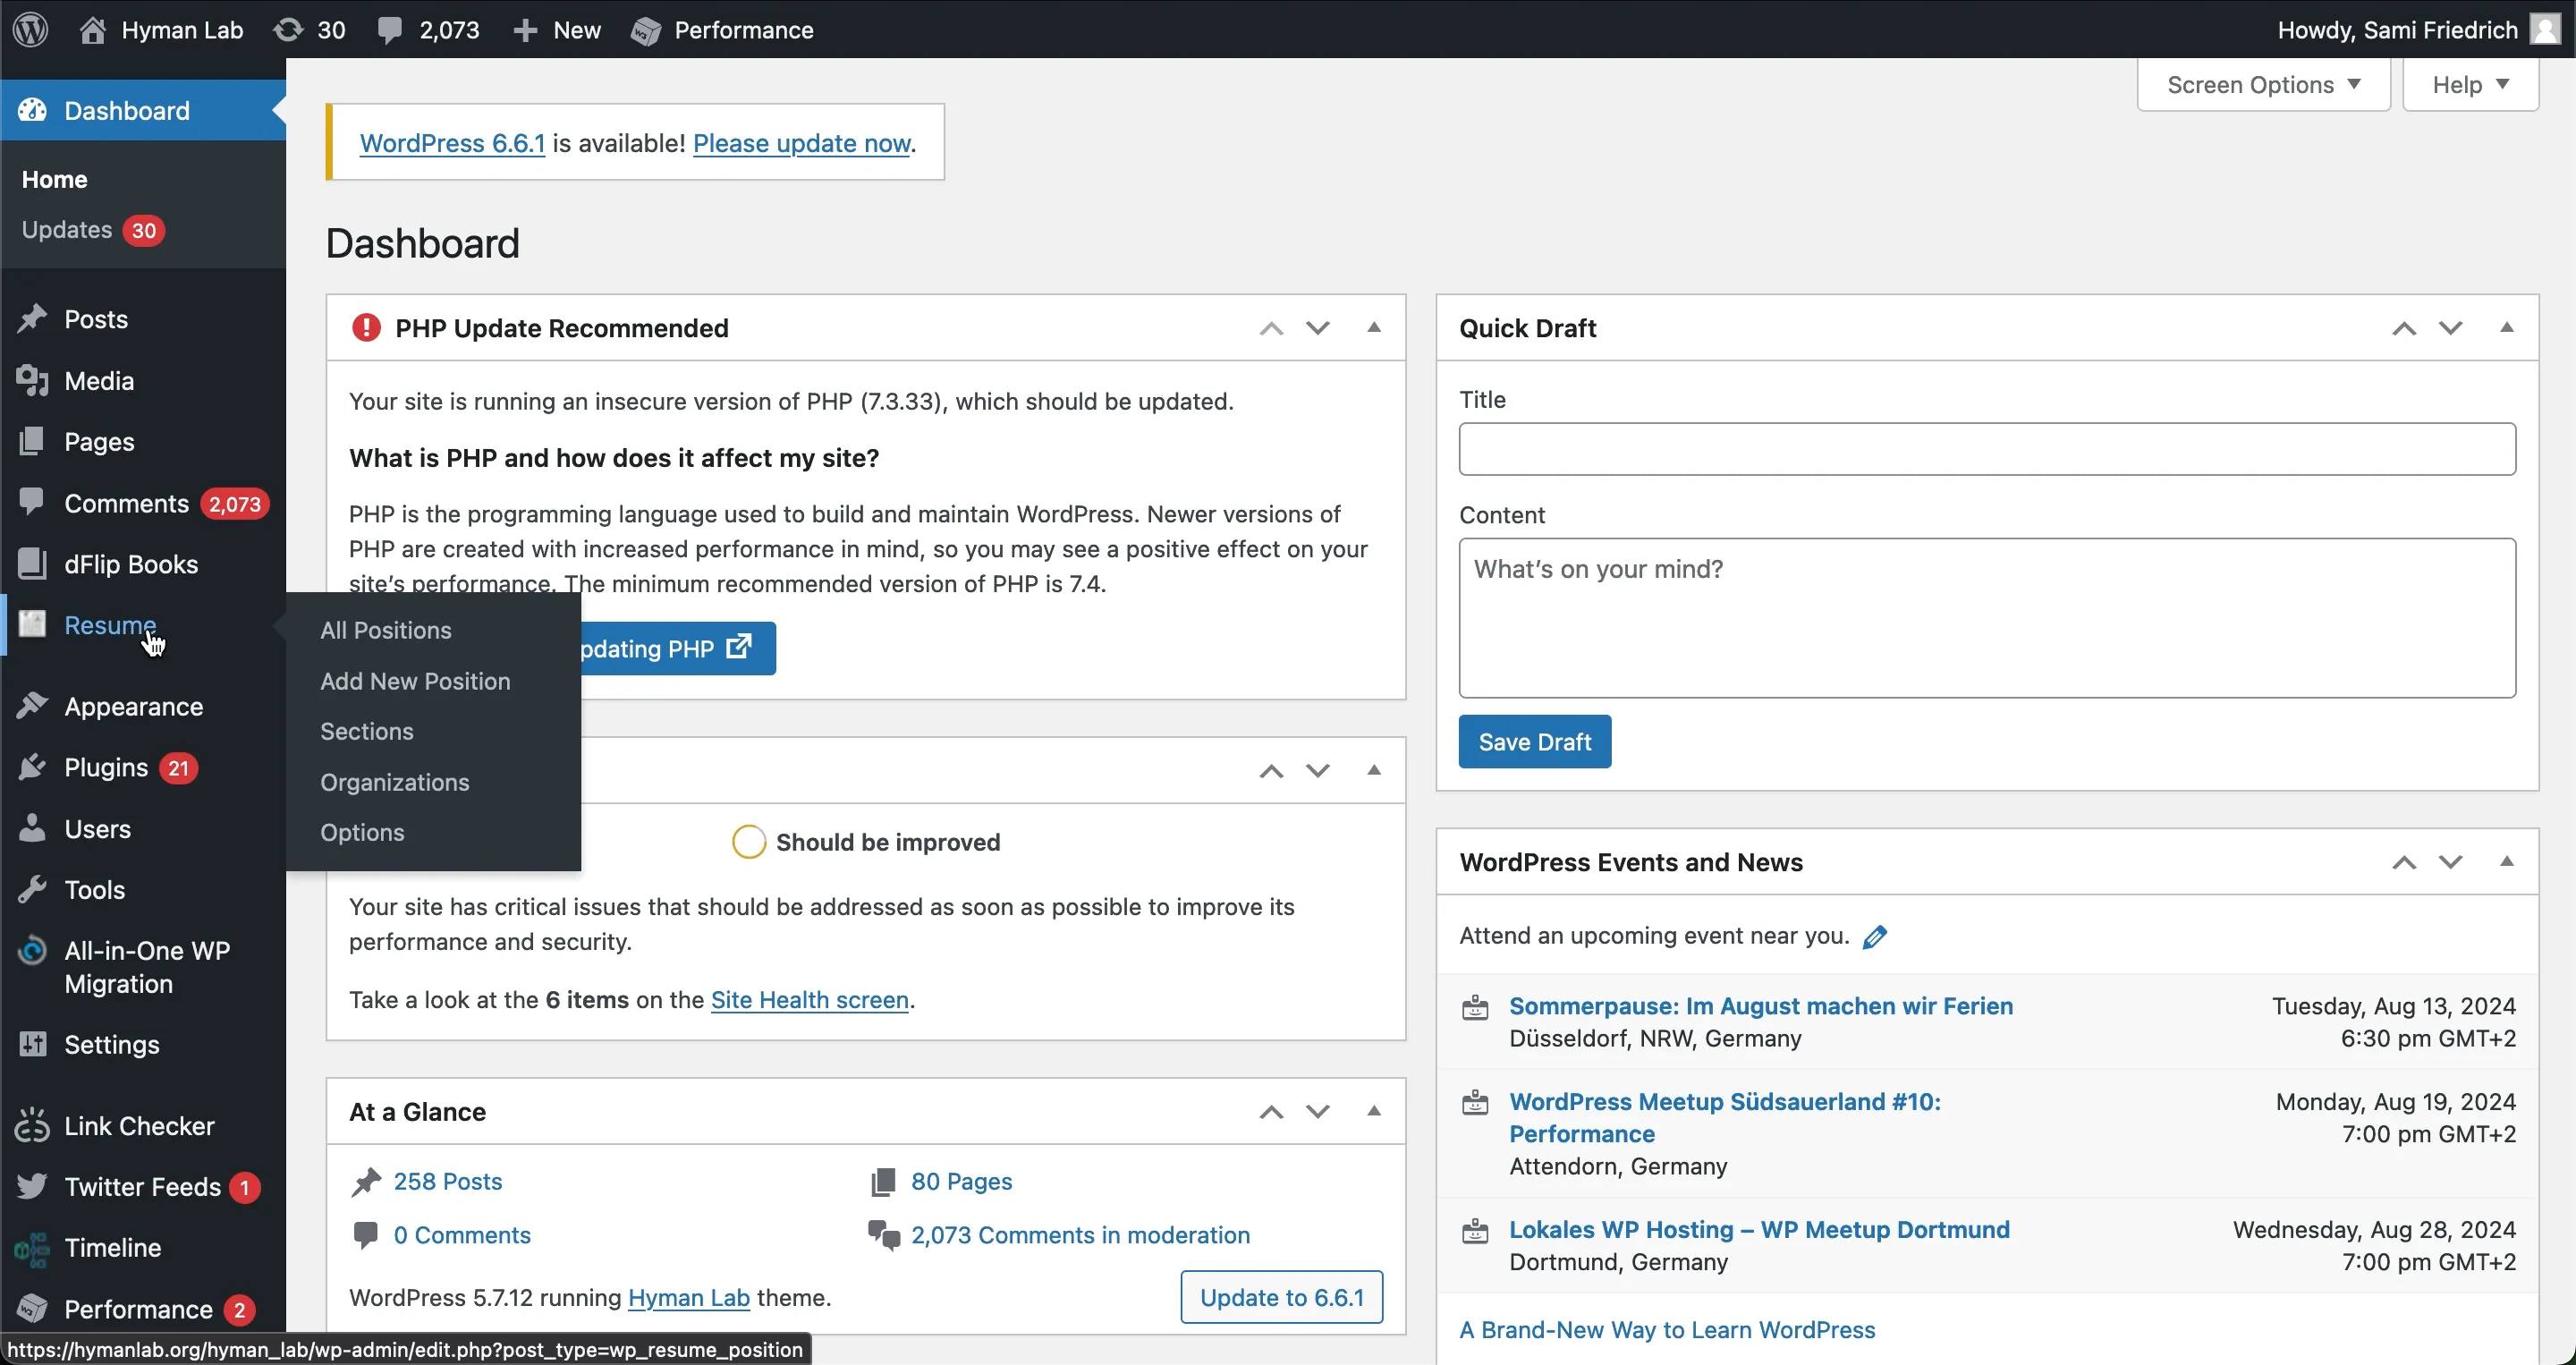Open the updating PHP button
The height and width of the screenshot is (1365, 2576).
coord(678,648)
